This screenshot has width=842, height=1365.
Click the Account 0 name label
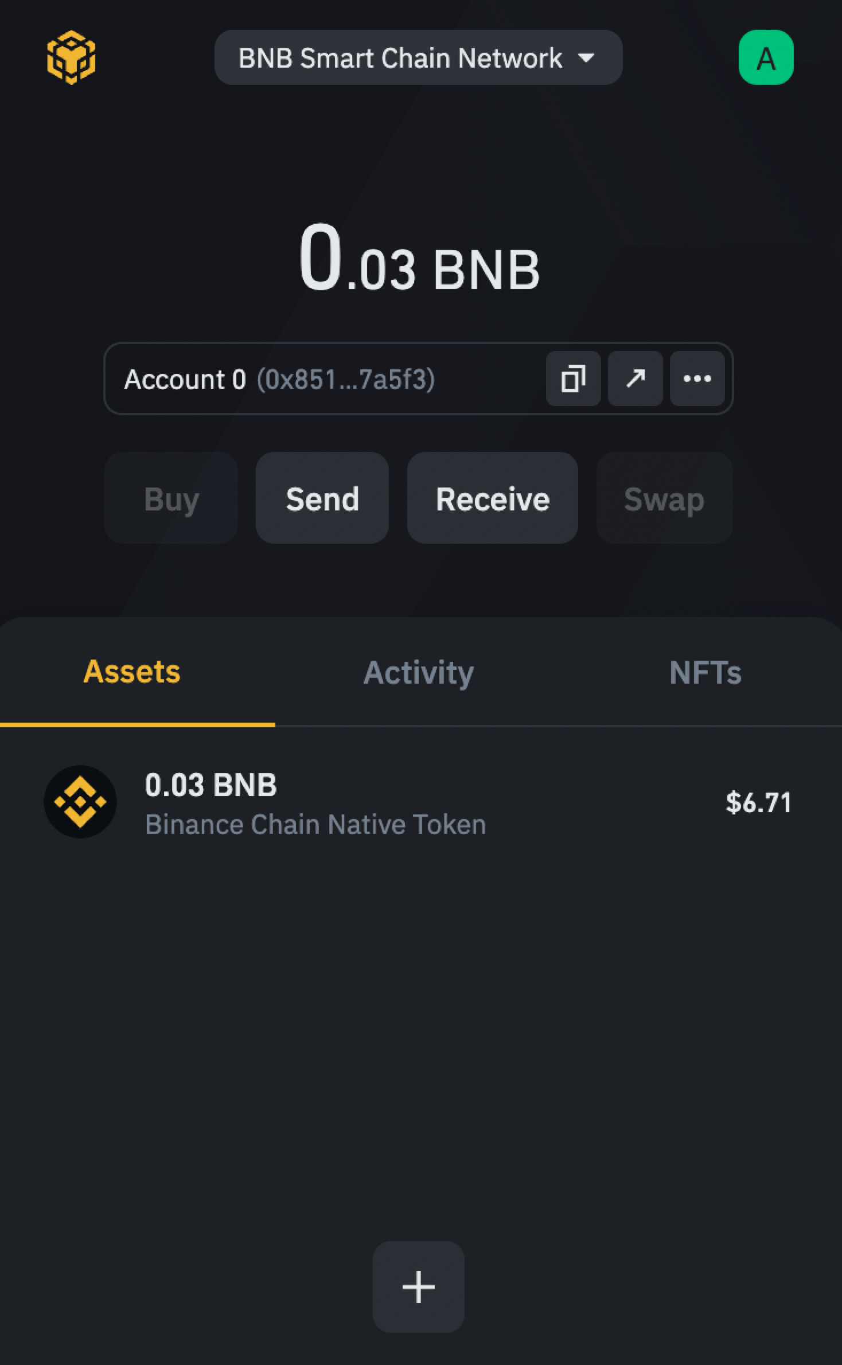click(x=185, y=379)
